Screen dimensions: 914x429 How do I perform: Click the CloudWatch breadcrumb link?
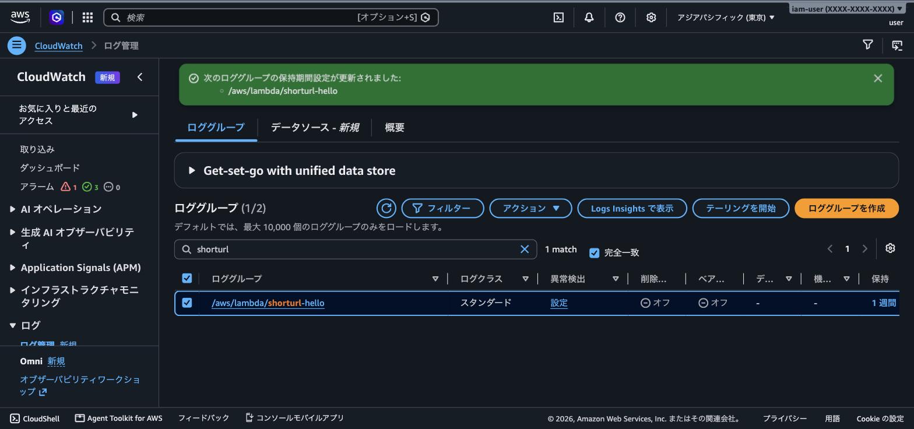(x=59, y=45)
